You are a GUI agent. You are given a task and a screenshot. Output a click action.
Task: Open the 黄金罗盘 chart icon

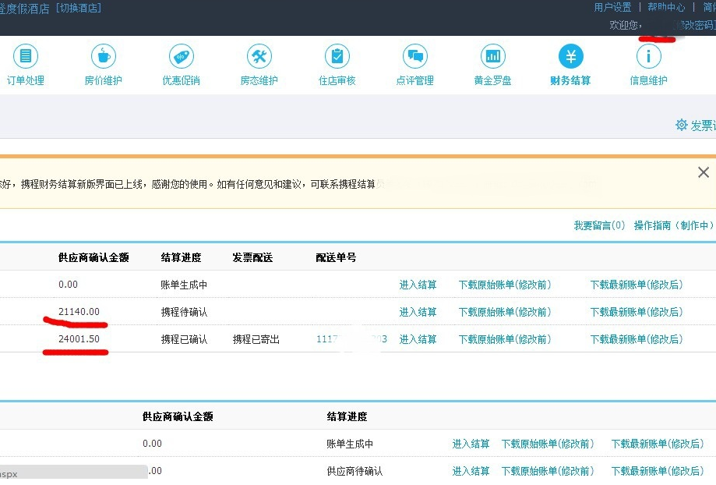(492, 56)
